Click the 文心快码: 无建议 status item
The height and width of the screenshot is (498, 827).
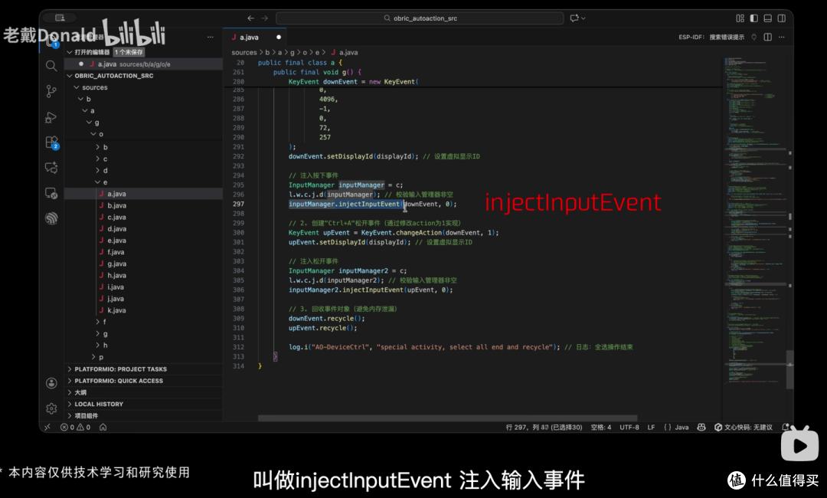click(743, 428)
